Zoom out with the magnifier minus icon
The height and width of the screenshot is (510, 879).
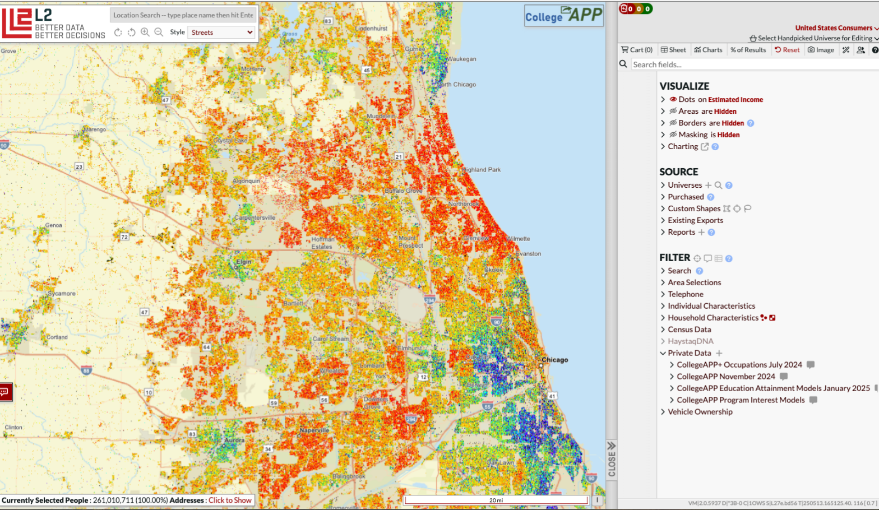click(x=159, y=33)
